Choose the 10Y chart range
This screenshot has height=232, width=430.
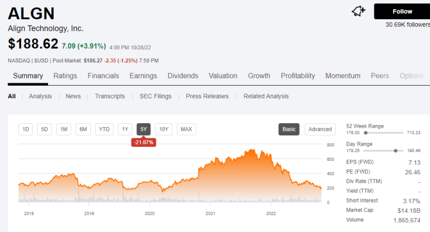pos(164,129)
